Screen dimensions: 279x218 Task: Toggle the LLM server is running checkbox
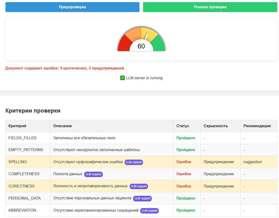(x=123, y=78)
